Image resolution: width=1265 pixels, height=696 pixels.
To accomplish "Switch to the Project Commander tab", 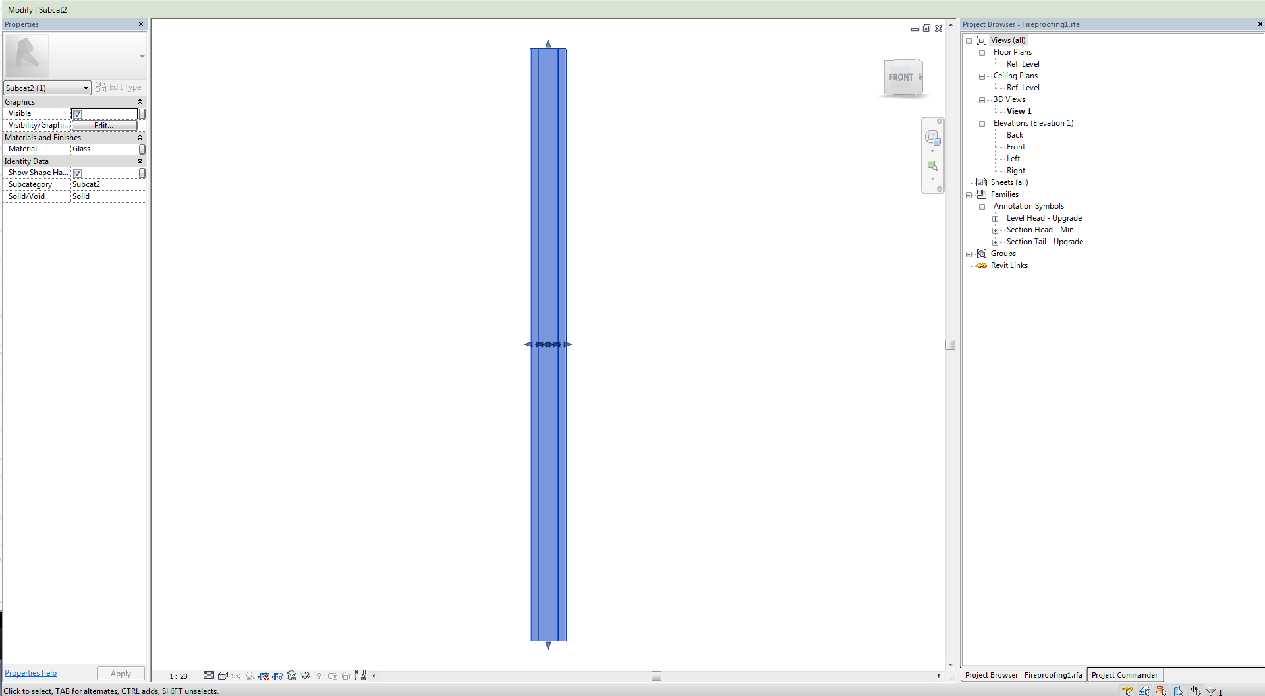I will 1125,674.
